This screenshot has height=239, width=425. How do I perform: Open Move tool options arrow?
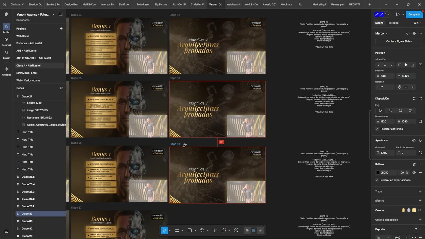(170, 231)
